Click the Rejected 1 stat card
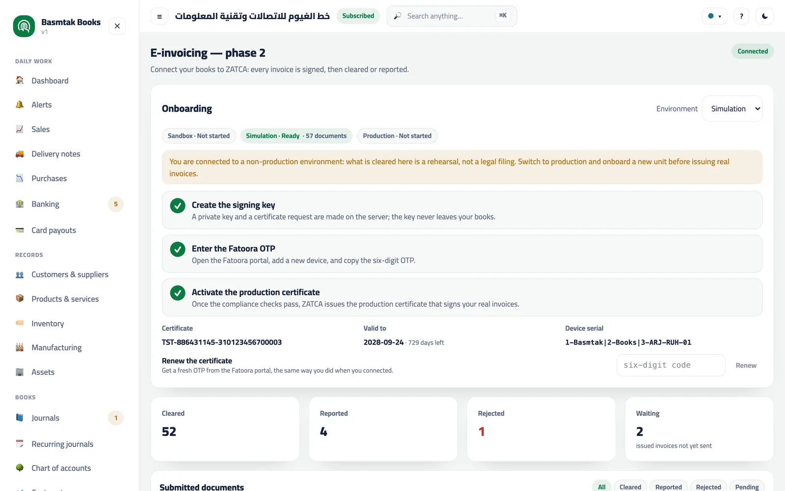This screenshot has height=491, width=785. [541, 429]
